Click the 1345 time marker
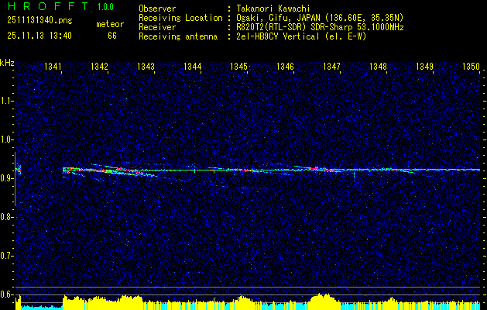 click(238, 67)
